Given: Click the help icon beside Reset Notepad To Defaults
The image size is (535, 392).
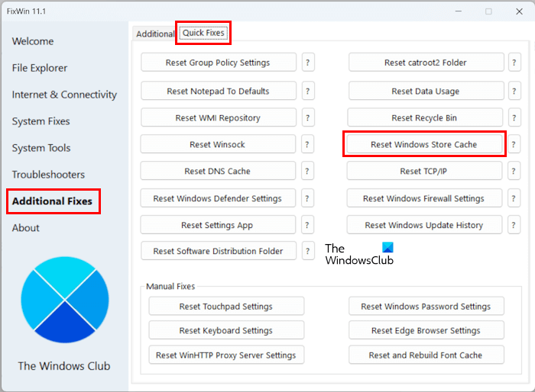Looking at the screenshot, I should (308, 91).
